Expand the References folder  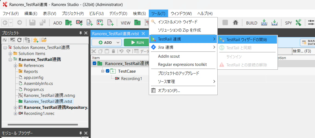(16, 66)
